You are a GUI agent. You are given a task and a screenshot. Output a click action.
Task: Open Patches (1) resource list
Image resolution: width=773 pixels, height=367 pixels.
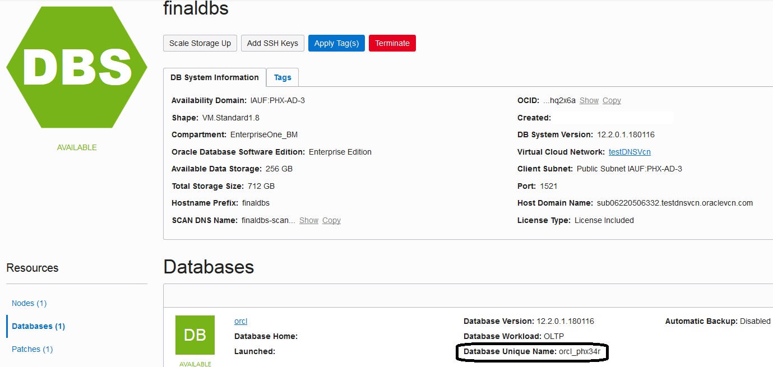[x=32, y=349]
